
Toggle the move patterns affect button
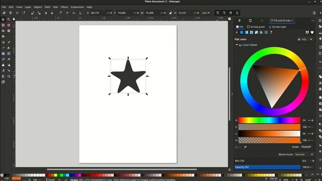coord(237,13)
